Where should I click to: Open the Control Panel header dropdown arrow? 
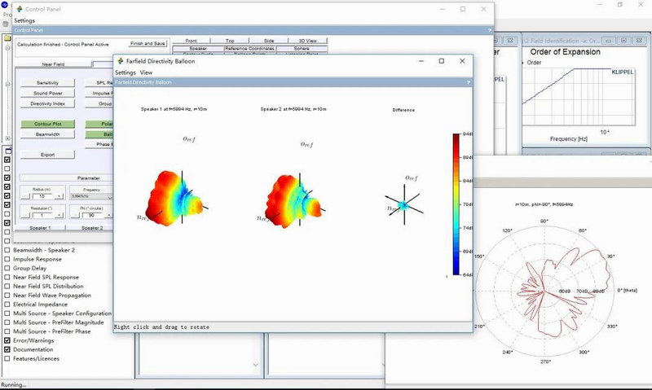tap(490, 30)
